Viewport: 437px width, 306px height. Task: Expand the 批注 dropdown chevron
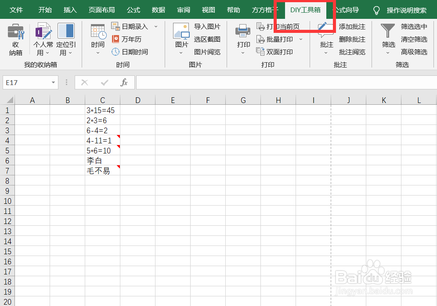[x=326, y=53]
